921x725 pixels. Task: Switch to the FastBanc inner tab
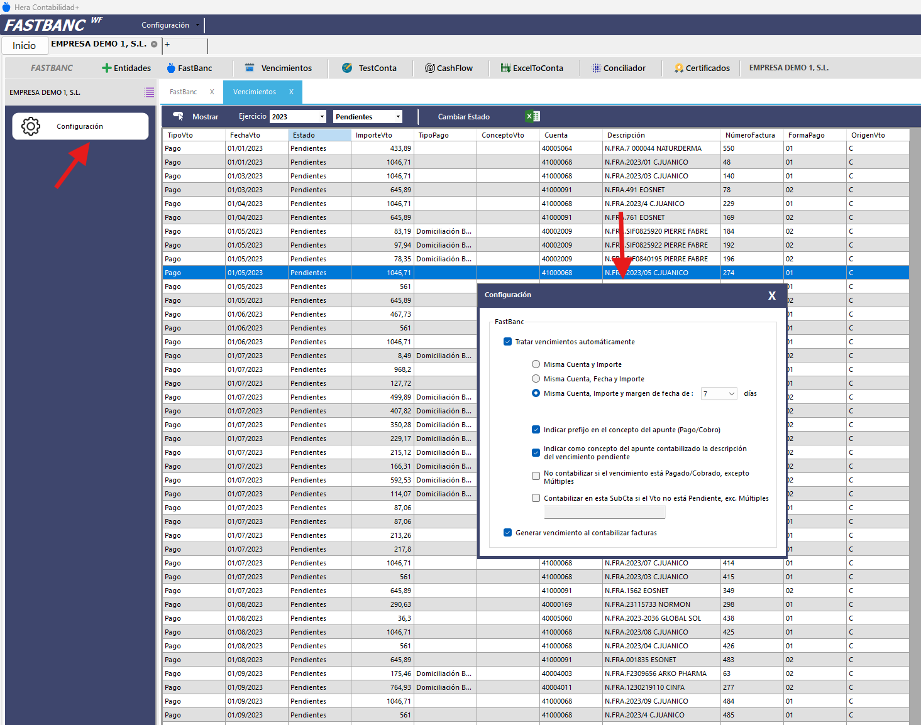pyautogui.click(x=184, y=92)
